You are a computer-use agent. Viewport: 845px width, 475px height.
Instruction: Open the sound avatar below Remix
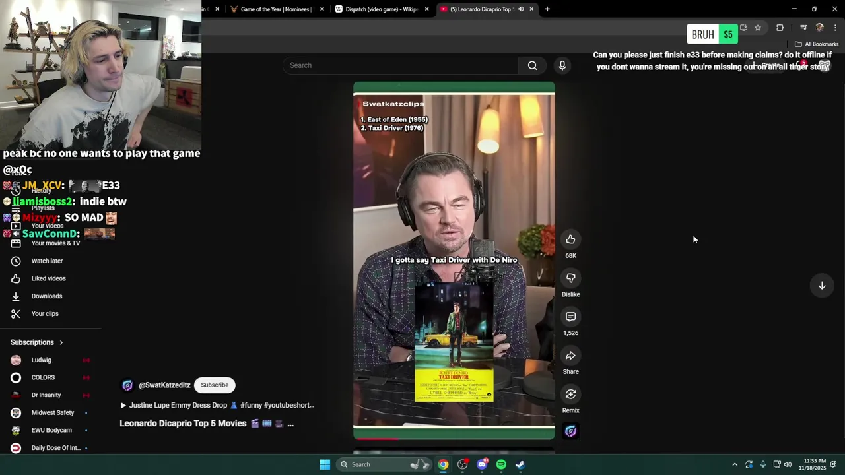570,431
